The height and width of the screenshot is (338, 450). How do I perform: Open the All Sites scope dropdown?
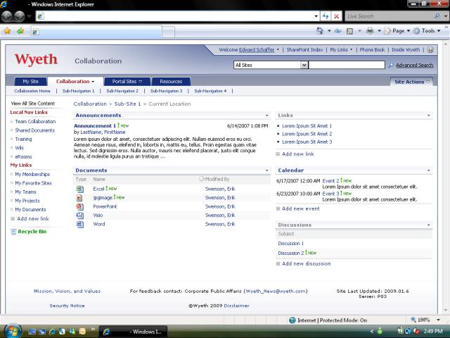[x=304, y=65]
